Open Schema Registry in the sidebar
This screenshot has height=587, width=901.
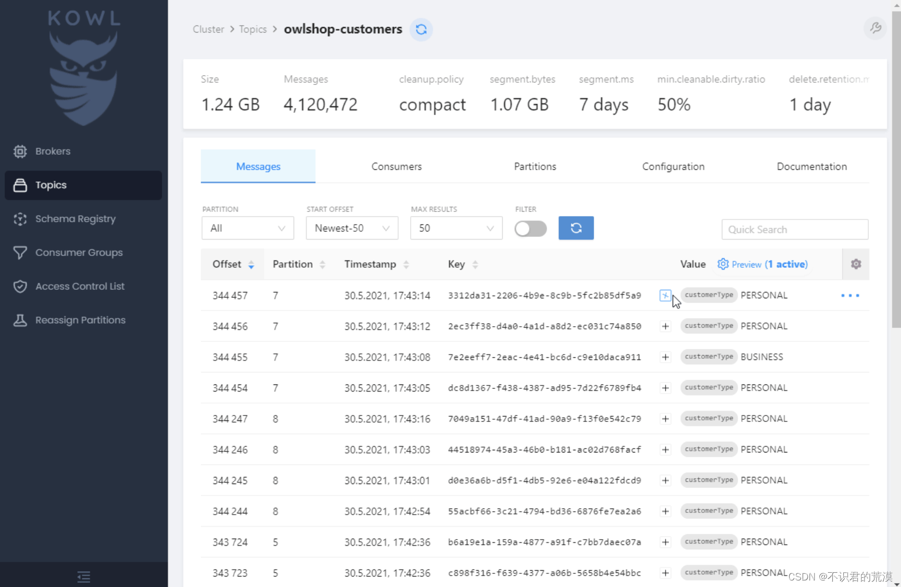coord(76,219)
